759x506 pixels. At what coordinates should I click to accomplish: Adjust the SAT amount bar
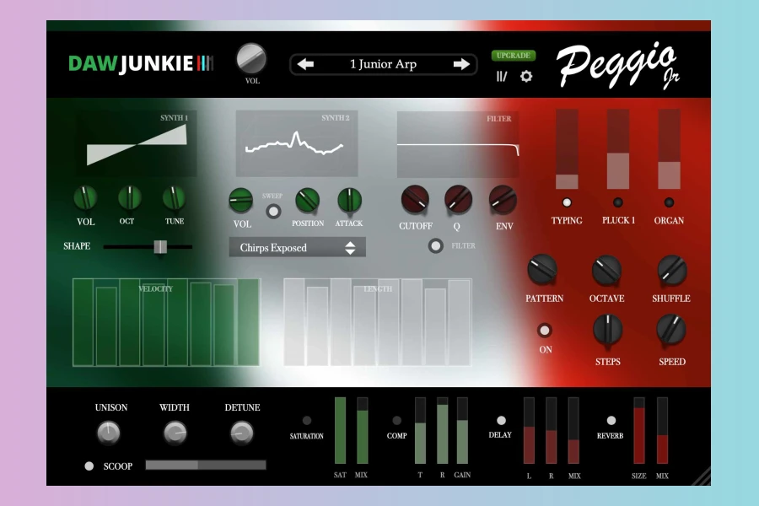tap(341, 430)
